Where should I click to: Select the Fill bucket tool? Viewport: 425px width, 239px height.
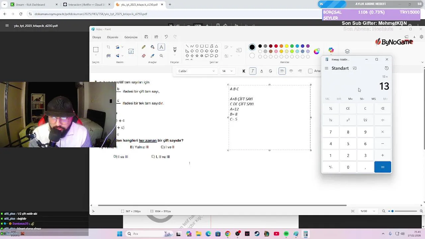(x=152, y=47)
